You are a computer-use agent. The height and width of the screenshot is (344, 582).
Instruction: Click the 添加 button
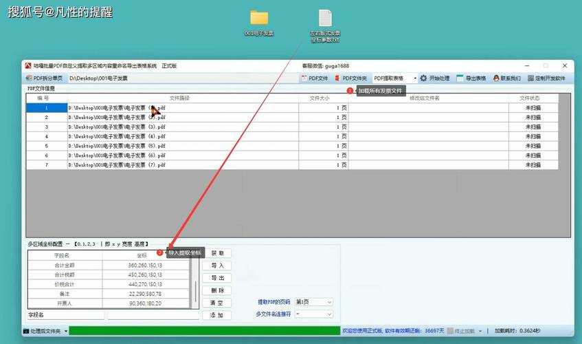pos(217,315)
